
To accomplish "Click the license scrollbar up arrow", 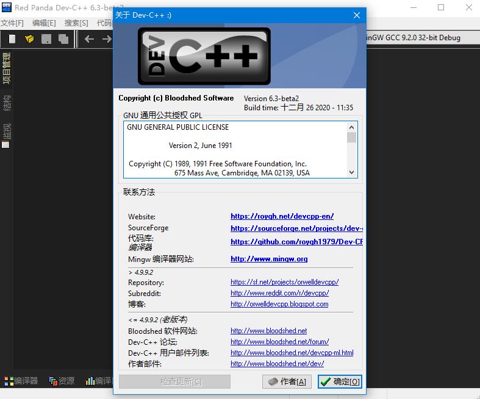I will click(x=352, y=127).
